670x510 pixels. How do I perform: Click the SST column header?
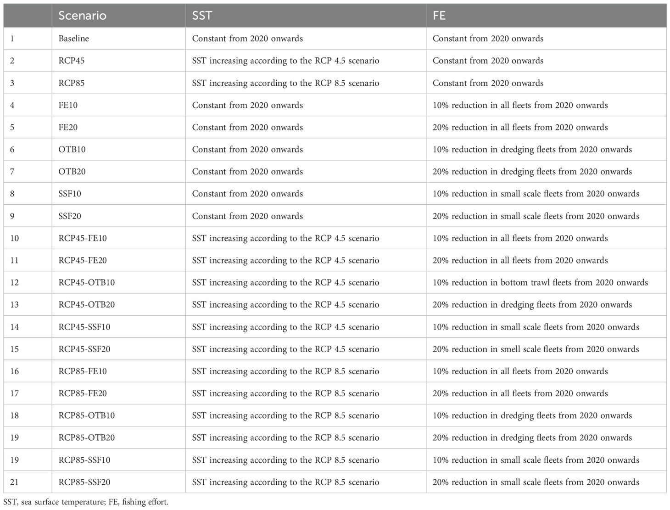(202, 16)
